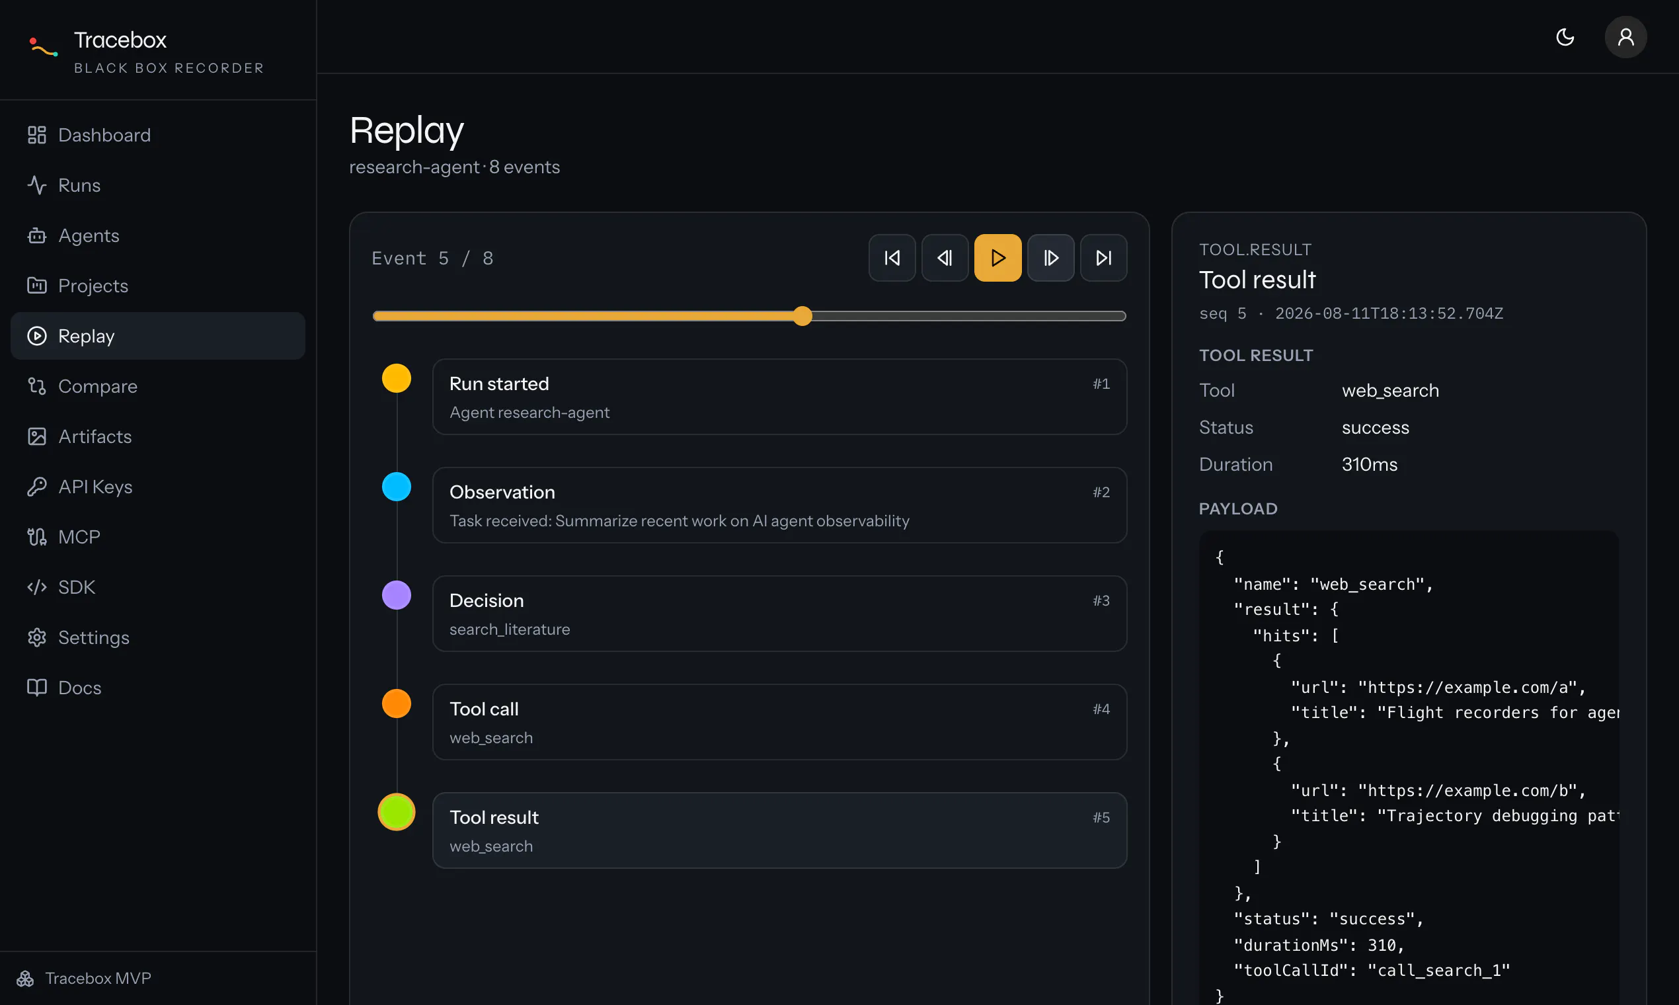Select the Dashboard menu item

coord(158,135)
